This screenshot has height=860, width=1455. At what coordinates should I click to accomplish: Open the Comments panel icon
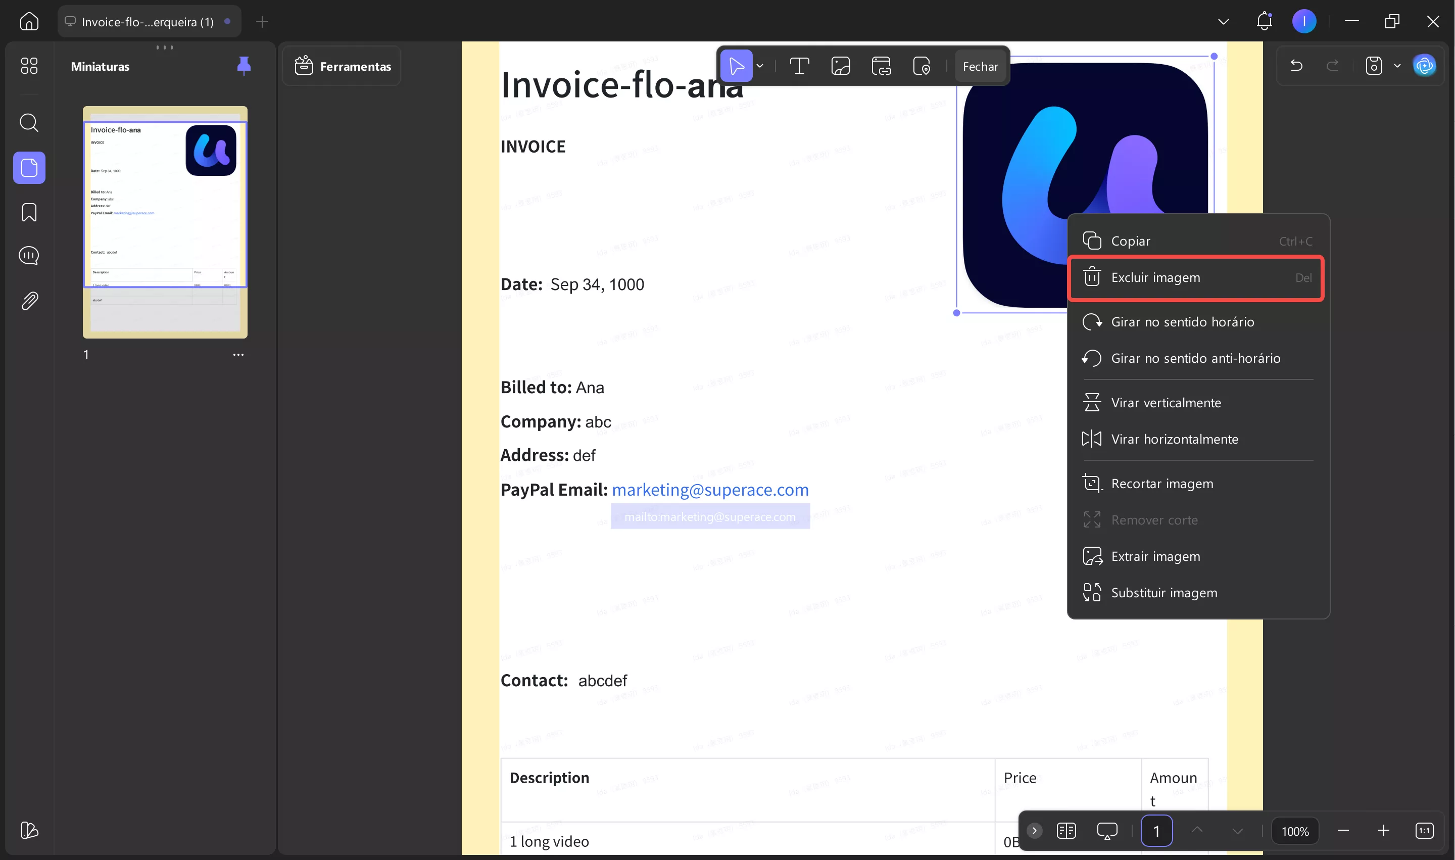[x=29, y=256]
